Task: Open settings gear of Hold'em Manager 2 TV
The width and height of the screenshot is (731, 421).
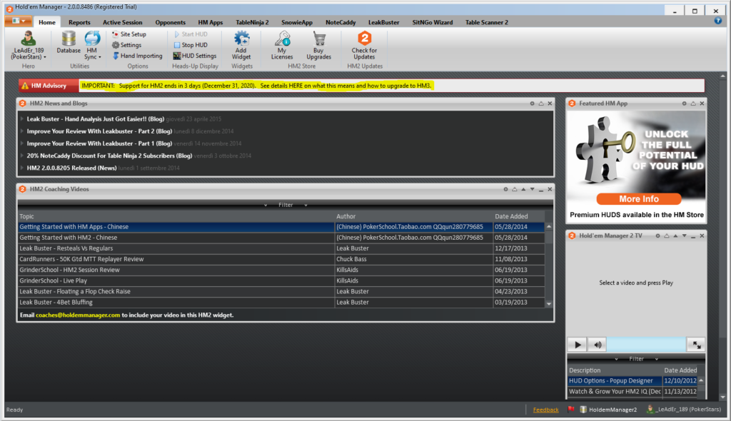Action: (657, 236)
